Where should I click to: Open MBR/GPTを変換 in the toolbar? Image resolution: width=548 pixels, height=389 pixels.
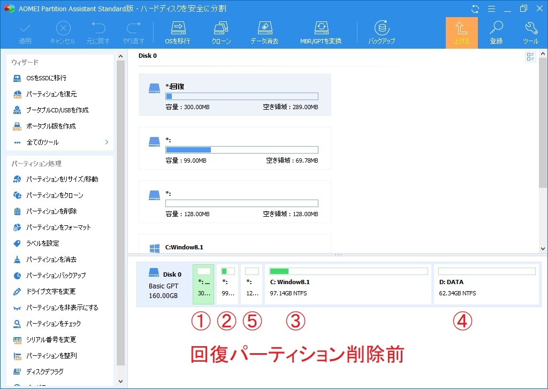click(321, 33)
